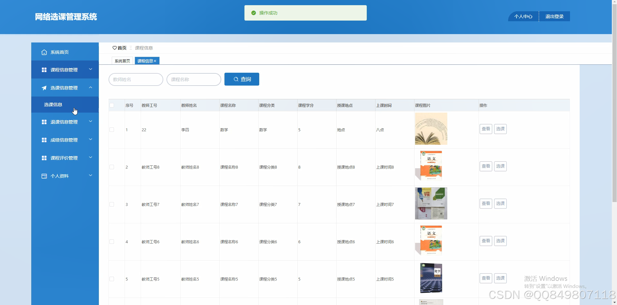617x305 pixels.
Task: Click the 查询 search button
Action: tap(242, 79)
